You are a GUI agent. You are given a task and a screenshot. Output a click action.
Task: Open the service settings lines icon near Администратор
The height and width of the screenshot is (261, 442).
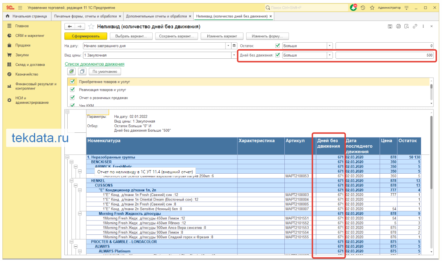pos(406,7)
